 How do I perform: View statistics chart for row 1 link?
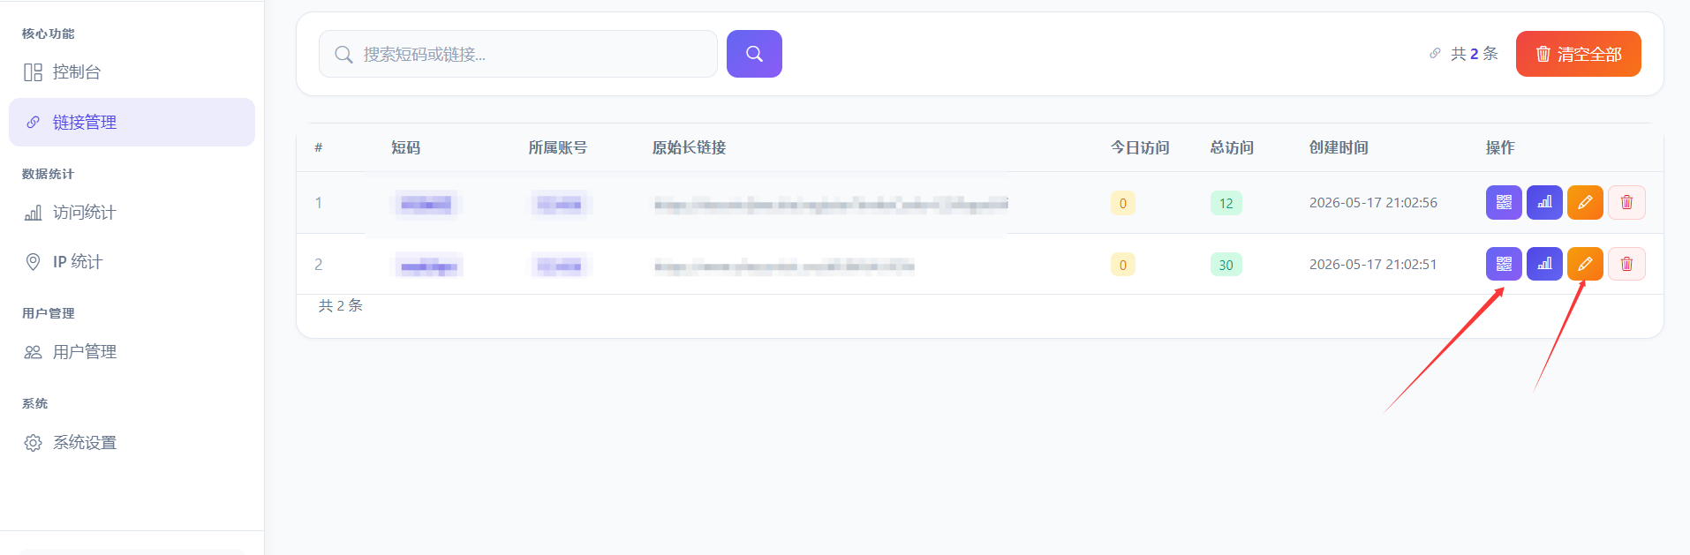point(1544,202)
